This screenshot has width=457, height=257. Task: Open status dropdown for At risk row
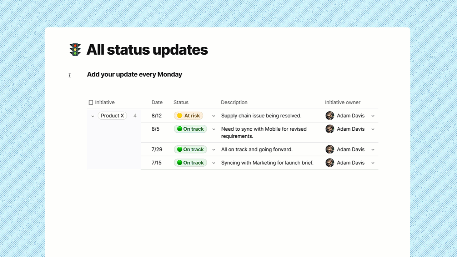214,116
